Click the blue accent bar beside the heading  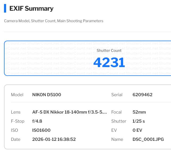click(x=5, y=8)
